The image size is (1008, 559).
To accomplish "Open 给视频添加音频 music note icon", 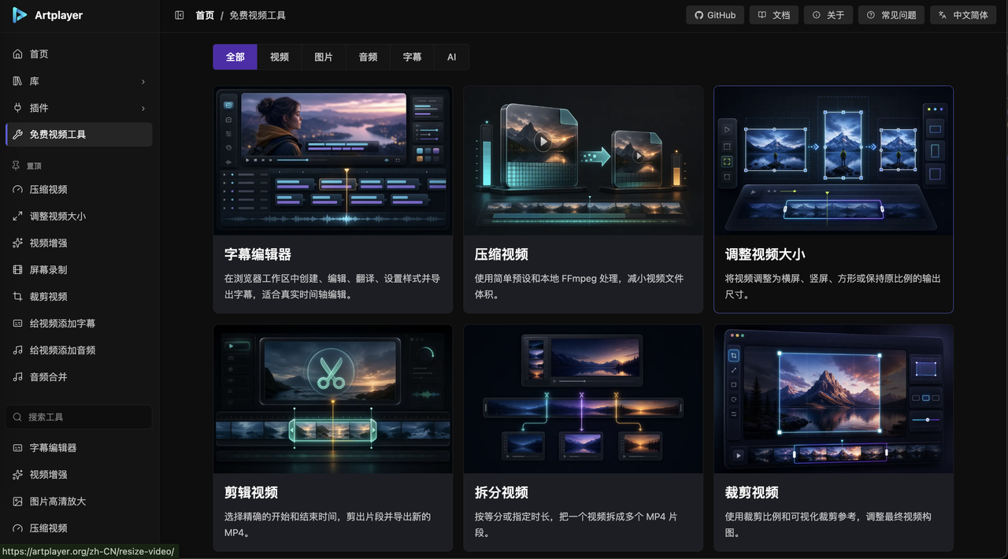I will coord(17,350).
